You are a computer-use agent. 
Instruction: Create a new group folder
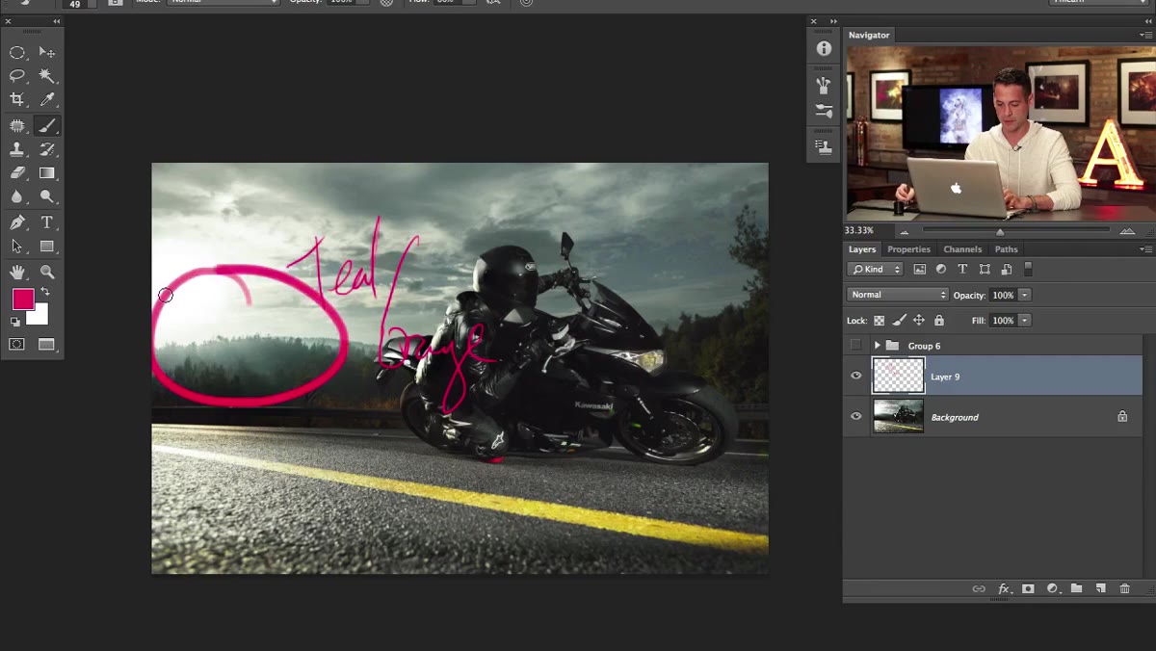click(1076, 588)
